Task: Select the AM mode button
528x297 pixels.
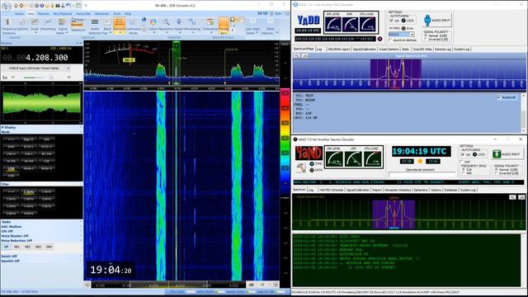Action: click(46, 139)
